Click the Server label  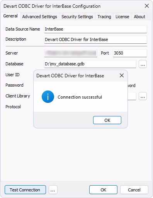click(12, 53)
